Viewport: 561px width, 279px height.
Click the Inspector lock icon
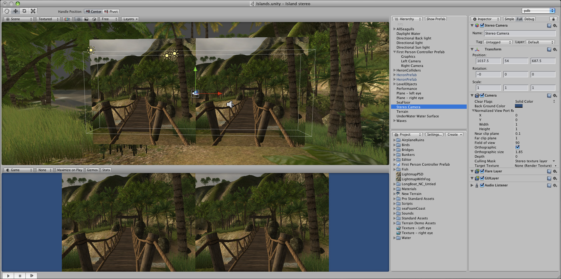point(553,19)
